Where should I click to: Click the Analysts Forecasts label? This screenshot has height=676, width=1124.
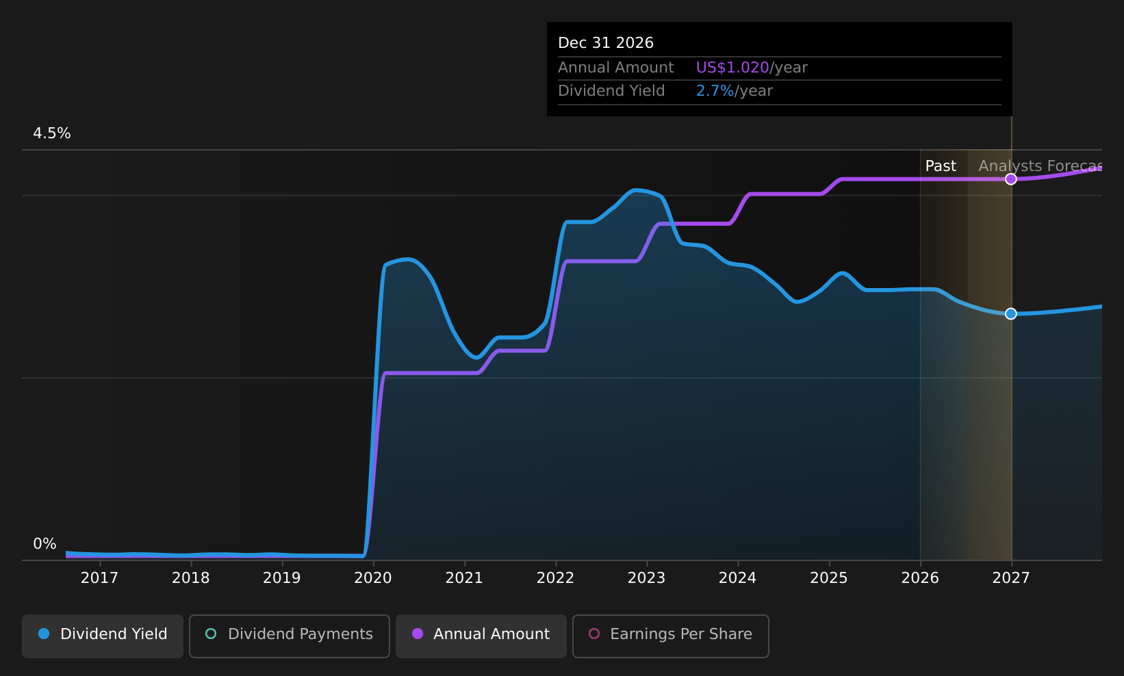[1040, 166]
